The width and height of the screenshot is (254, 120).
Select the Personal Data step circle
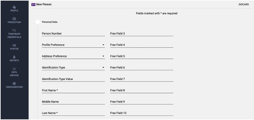click(x=38, y=22)
